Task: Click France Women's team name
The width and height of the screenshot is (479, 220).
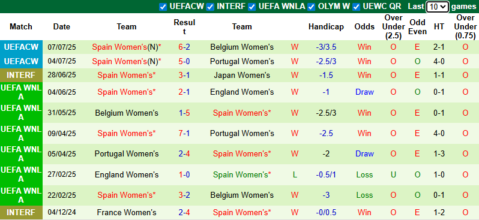Action: point(127,212)
